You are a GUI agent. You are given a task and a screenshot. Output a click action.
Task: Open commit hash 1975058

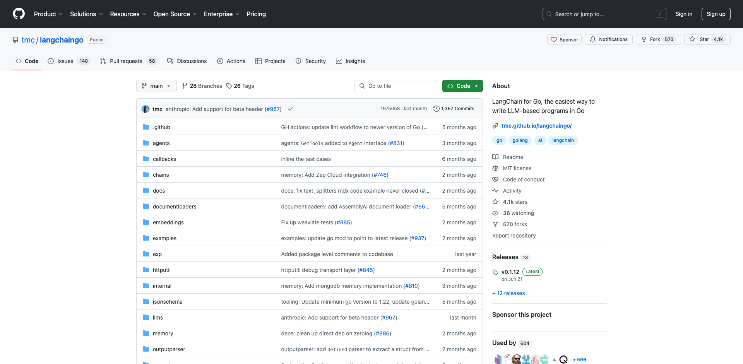[x=390, y=109]
